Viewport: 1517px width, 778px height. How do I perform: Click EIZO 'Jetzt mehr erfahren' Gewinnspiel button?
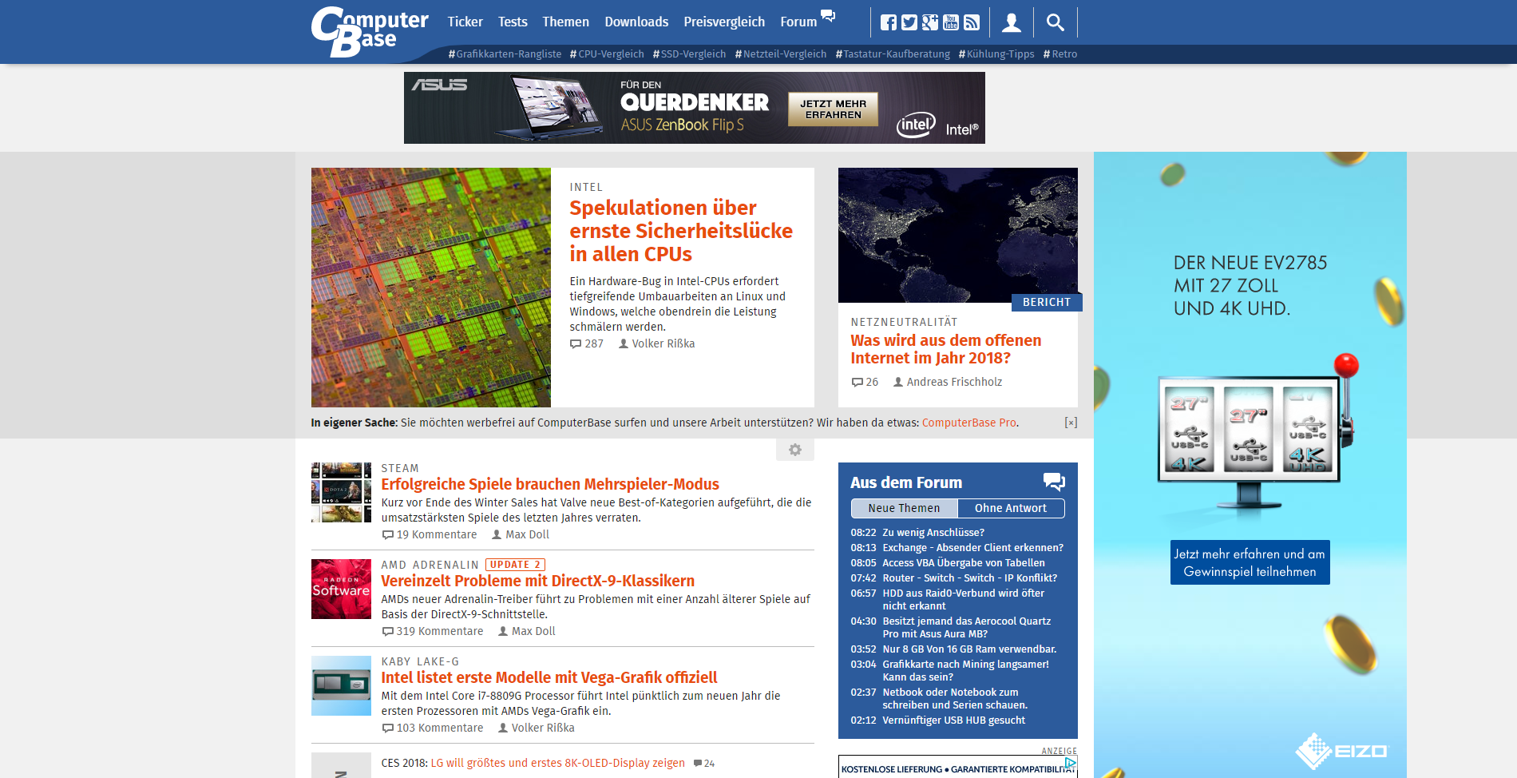point(1250,562)
